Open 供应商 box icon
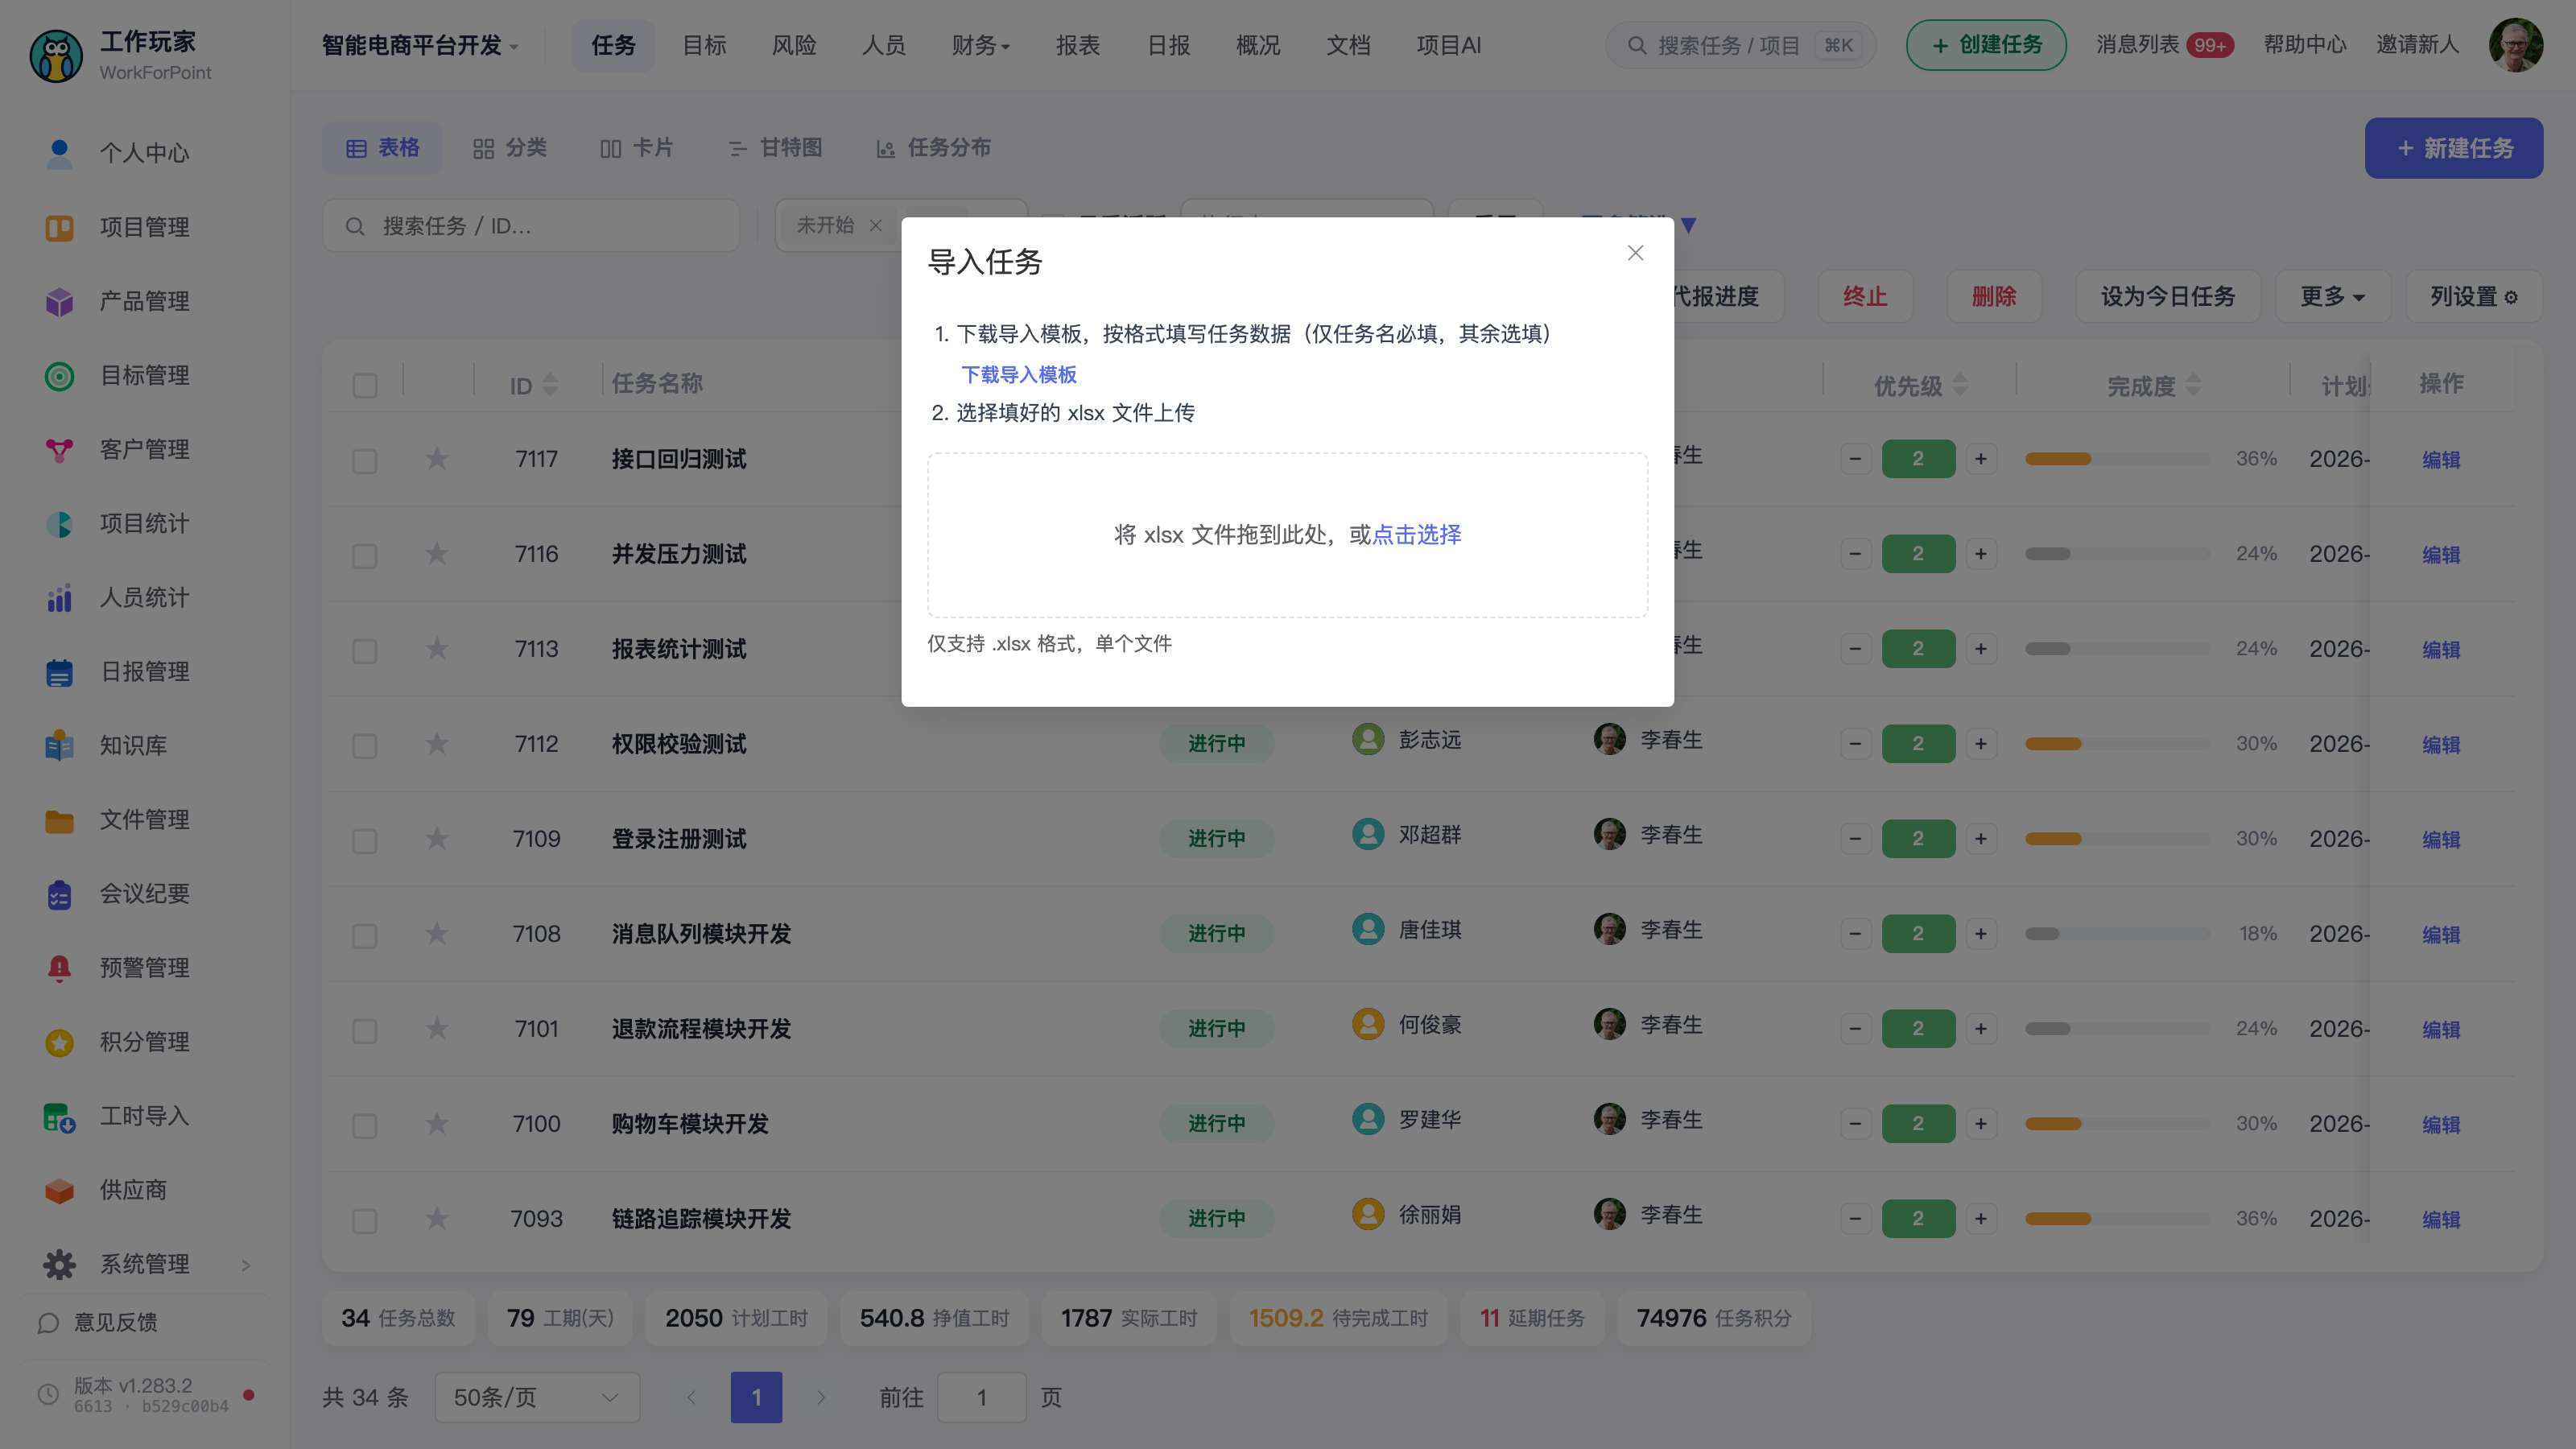Image resolution: width=2576 pixels, height=1449 pixels. pos(59,1190)
